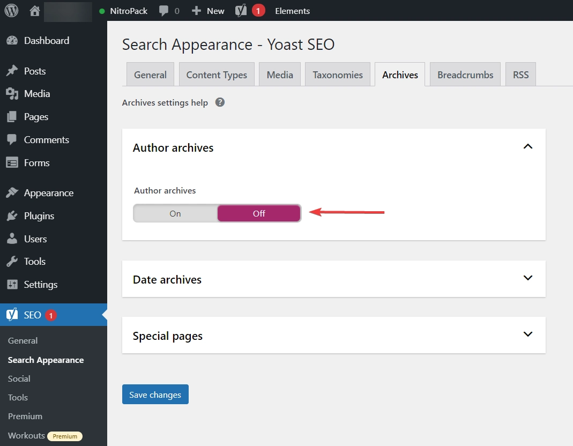
Task: Open NitroPack in the admin bar
Action: pos(129,11)
